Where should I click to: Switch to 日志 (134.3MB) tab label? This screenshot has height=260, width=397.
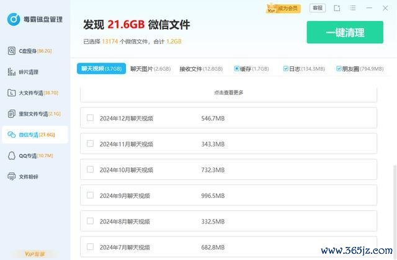tap(307, 69)
